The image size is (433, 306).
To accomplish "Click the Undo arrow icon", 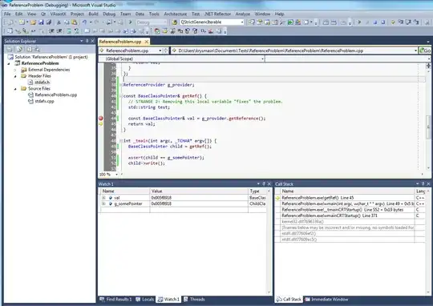I will [84, 22].
